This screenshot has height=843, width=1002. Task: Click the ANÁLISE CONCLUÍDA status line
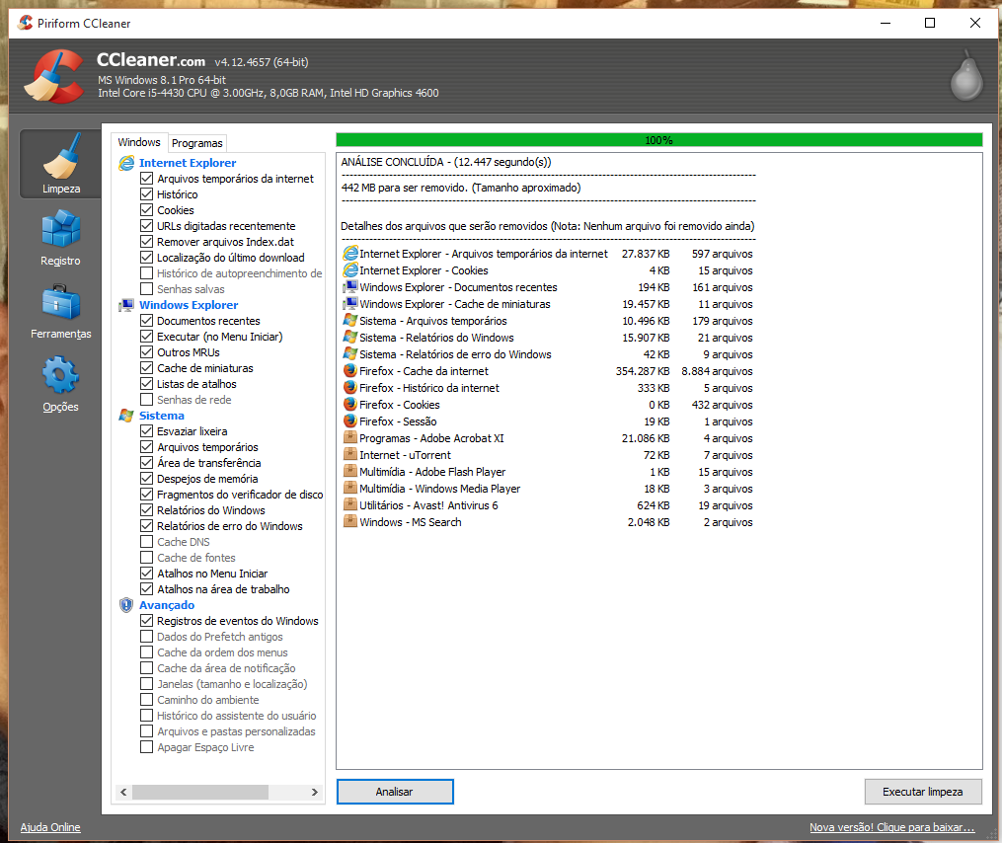(x=446, y=162)
